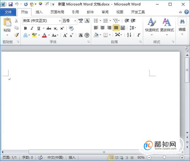Open the Font dialog launcher
This screenshot has height=161, width=190.
[x=89, y=42]
